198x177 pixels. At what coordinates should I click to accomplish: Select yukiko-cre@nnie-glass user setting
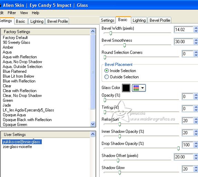coord(22,142)
